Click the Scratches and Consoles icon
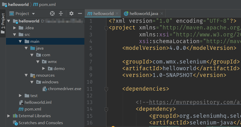The height and width of the screenshot is (127, 241). pyautogui.click(x=15, y=123)
